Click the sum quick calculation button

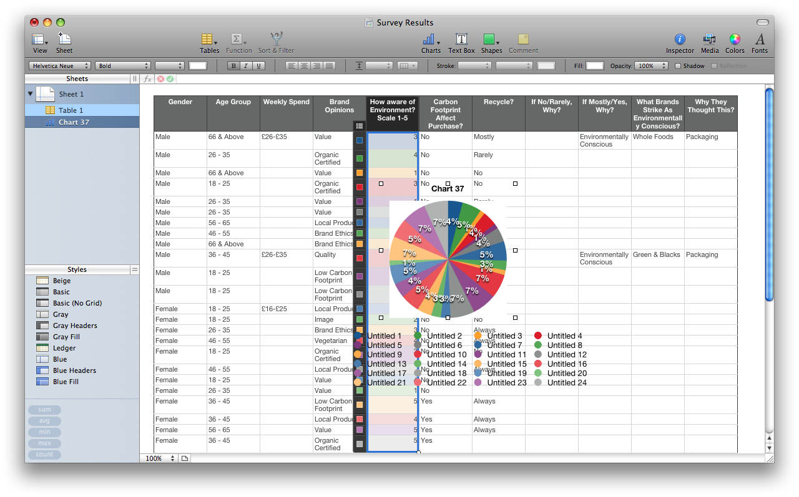44,410
